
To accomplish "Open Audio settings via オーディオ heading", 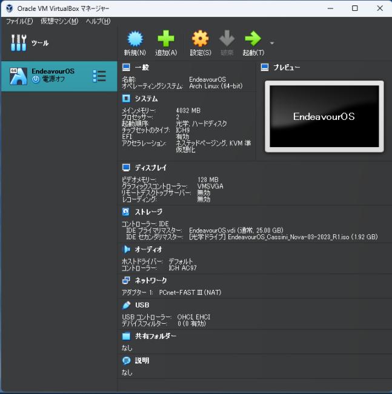I will pyautogui.click(x=148, y=249).
